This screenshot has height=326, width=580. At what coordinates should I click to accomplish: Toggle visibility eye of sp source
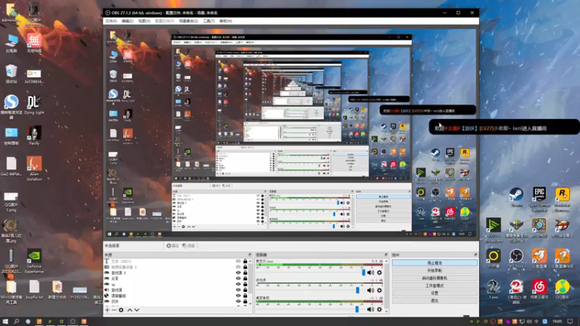(239, 284)
